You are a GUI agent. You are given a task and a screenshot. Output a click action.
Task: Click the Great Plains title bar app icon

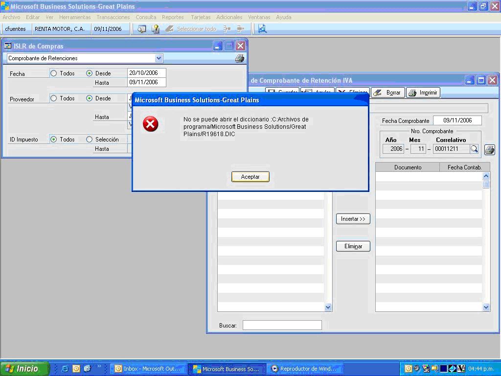(x=5, y=6)
